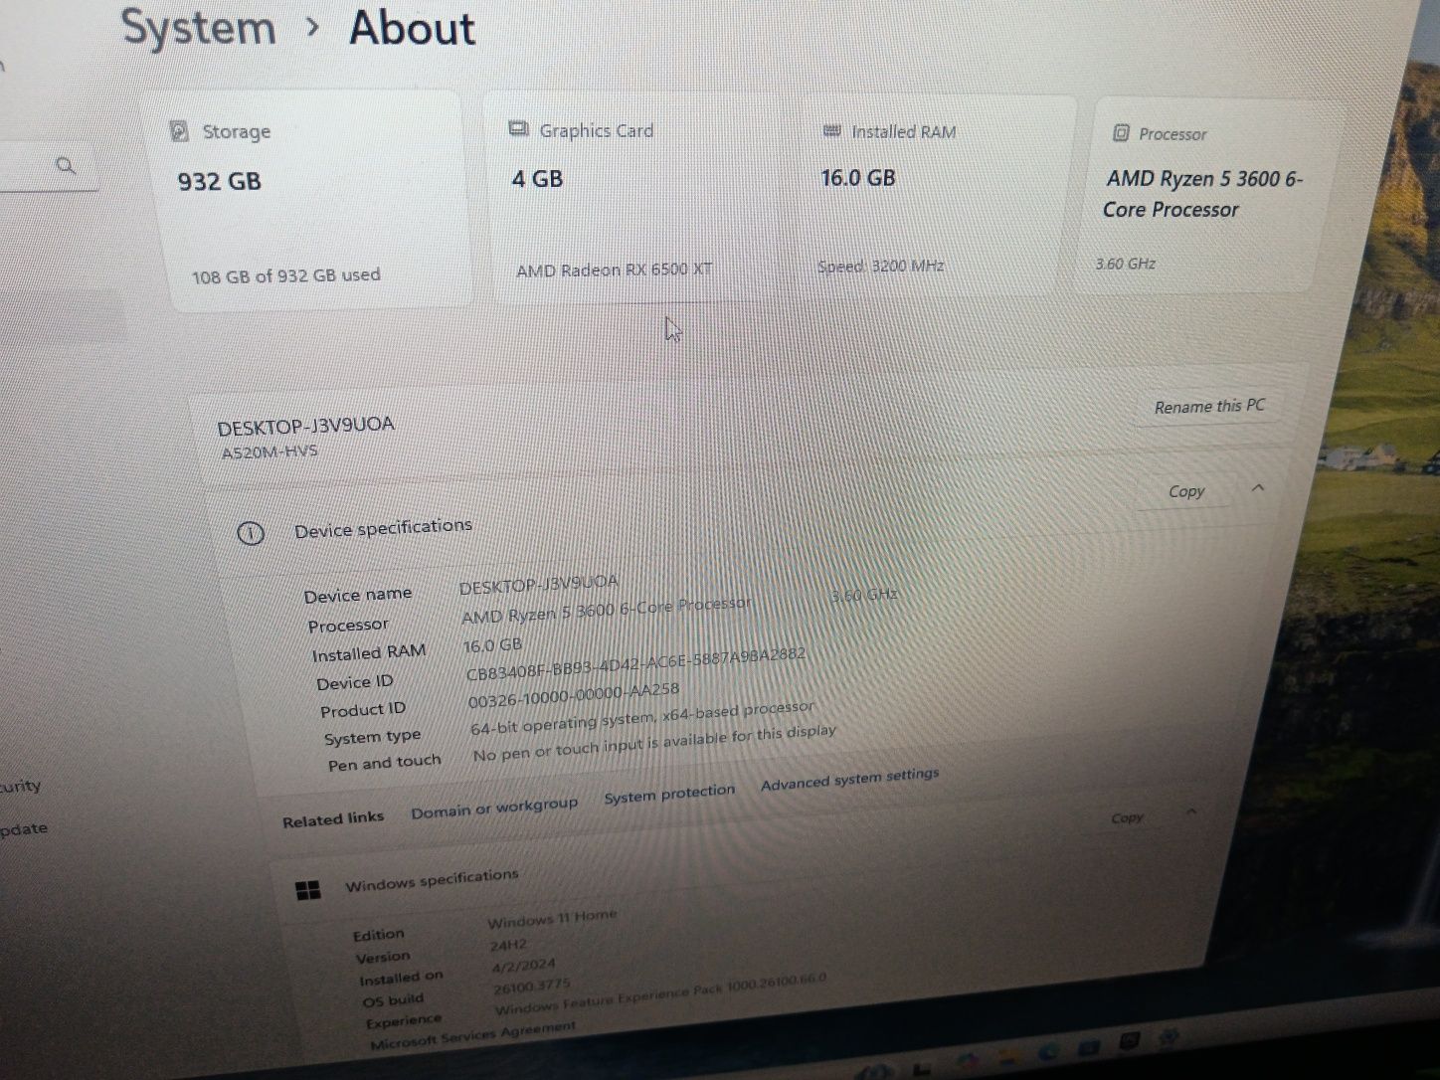Viewport: 1440px width, 1080px height.
Task: Select the Device name value DESKTOP-J3V9UOA
Action: click(x=538, y=584)
